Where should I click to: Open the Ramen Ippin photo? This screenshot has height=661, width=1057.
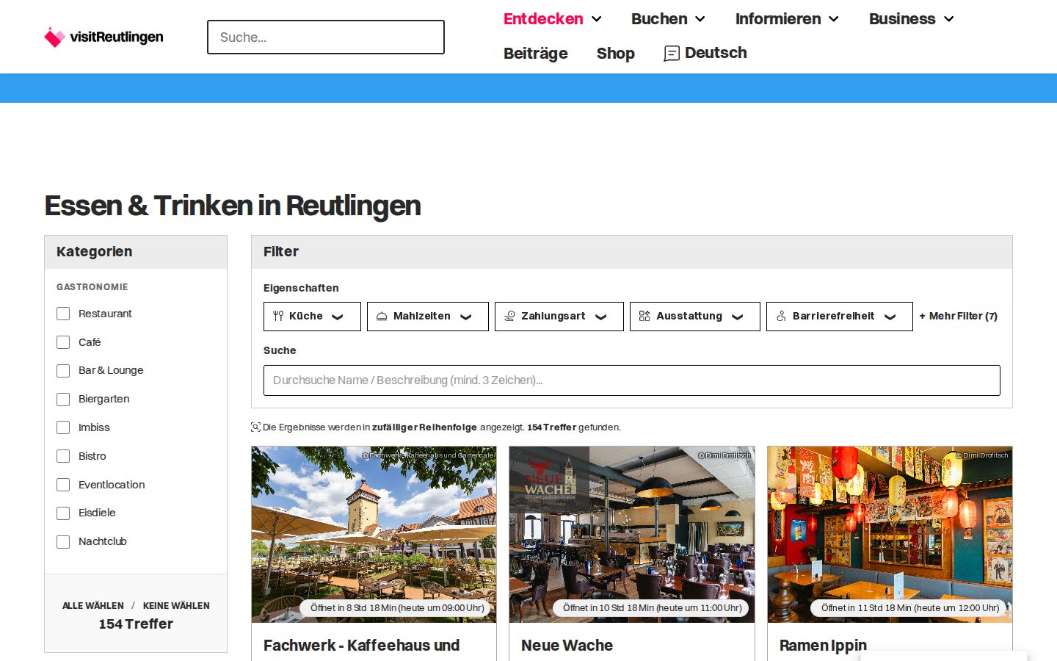click(890, 535)
